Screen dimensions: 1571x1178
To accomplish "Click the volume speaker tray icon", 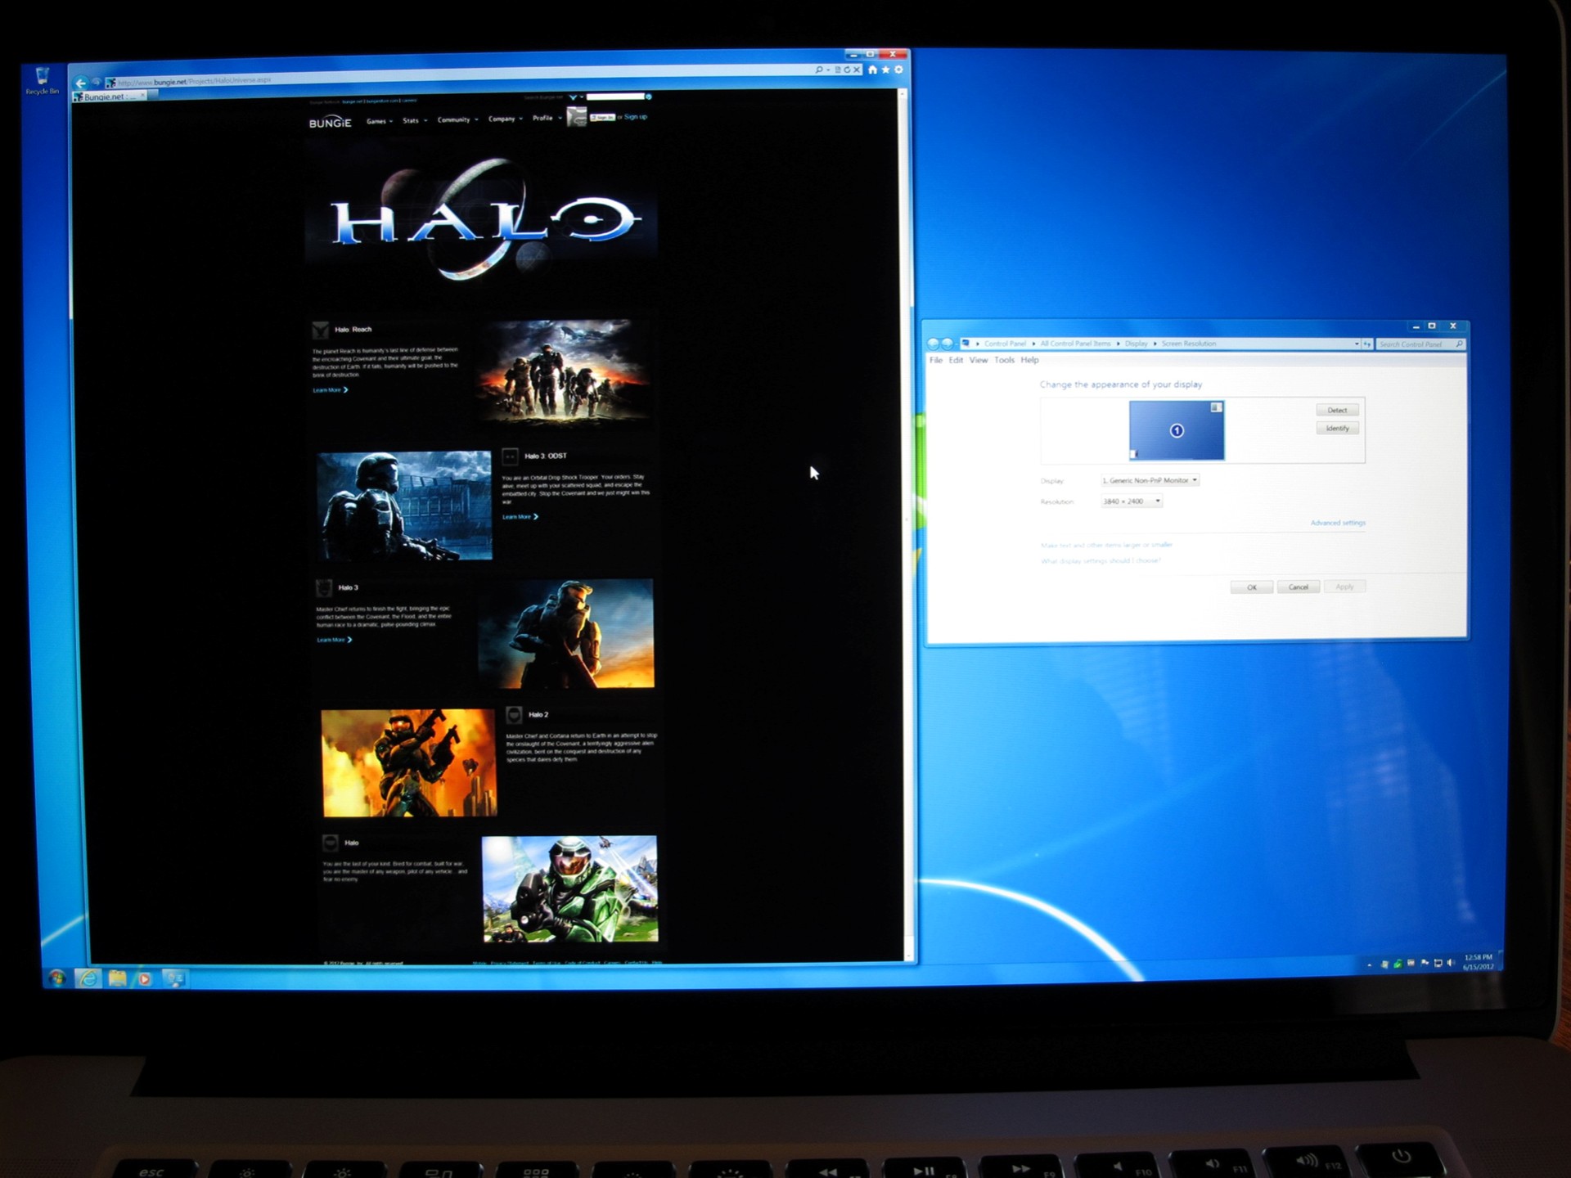I will click(x=1451, y=963).
